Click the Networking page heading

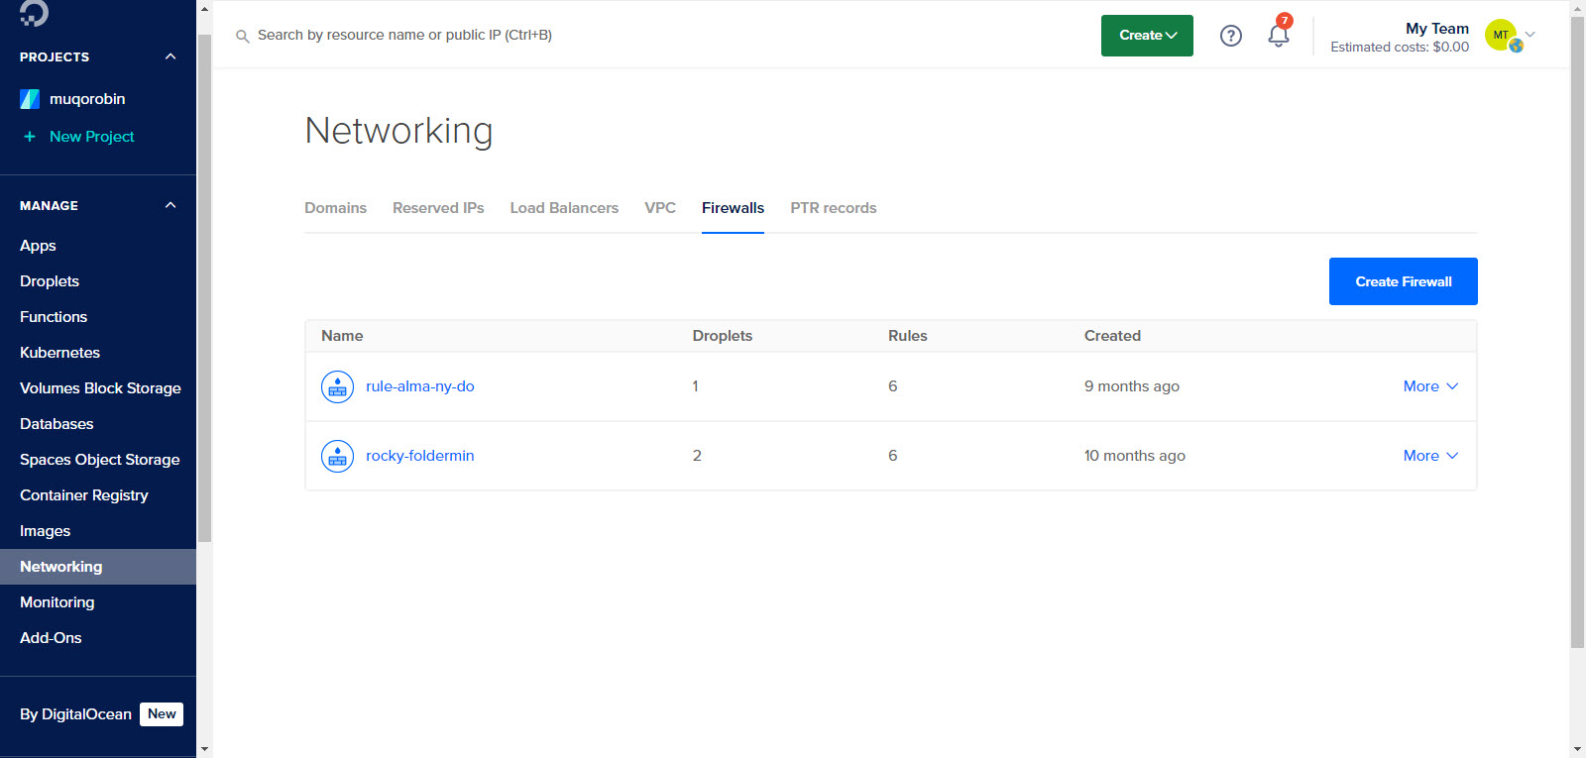(x=398, y=131)
